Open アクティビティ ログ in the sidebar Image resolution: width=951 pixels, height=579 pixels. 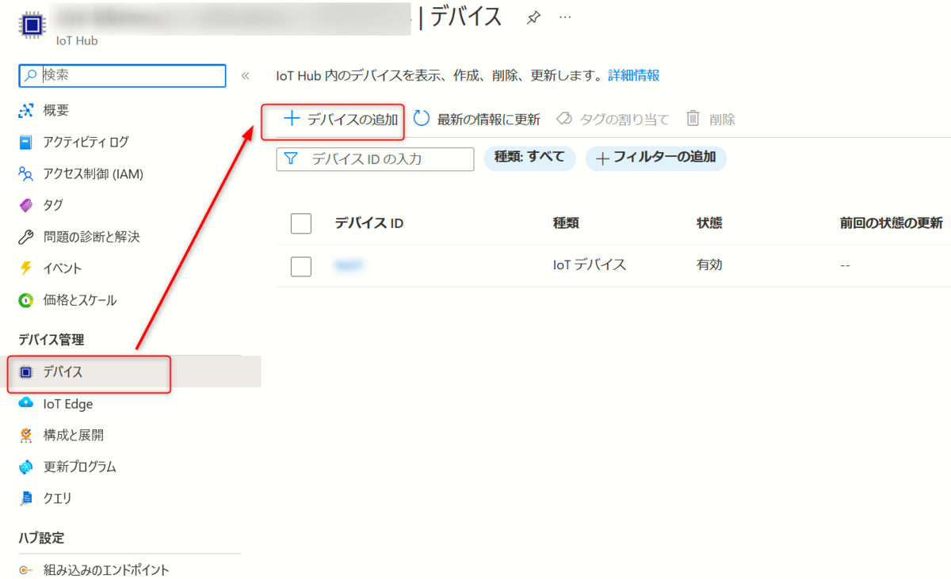point(86,142)
